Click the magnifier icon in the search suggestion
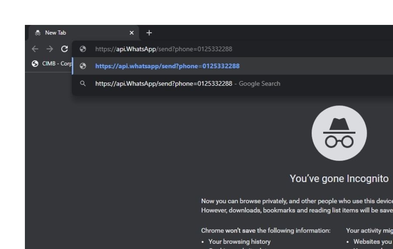The height and width of the screenshot is (249, 393). pos(83,83)
